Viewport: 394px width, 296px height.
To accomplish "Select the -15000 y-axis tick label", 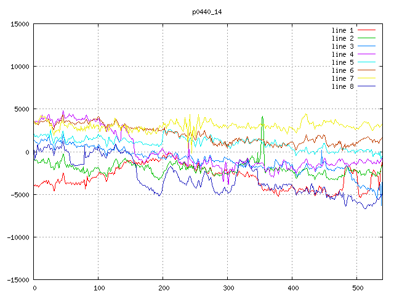I will point(17,279).
